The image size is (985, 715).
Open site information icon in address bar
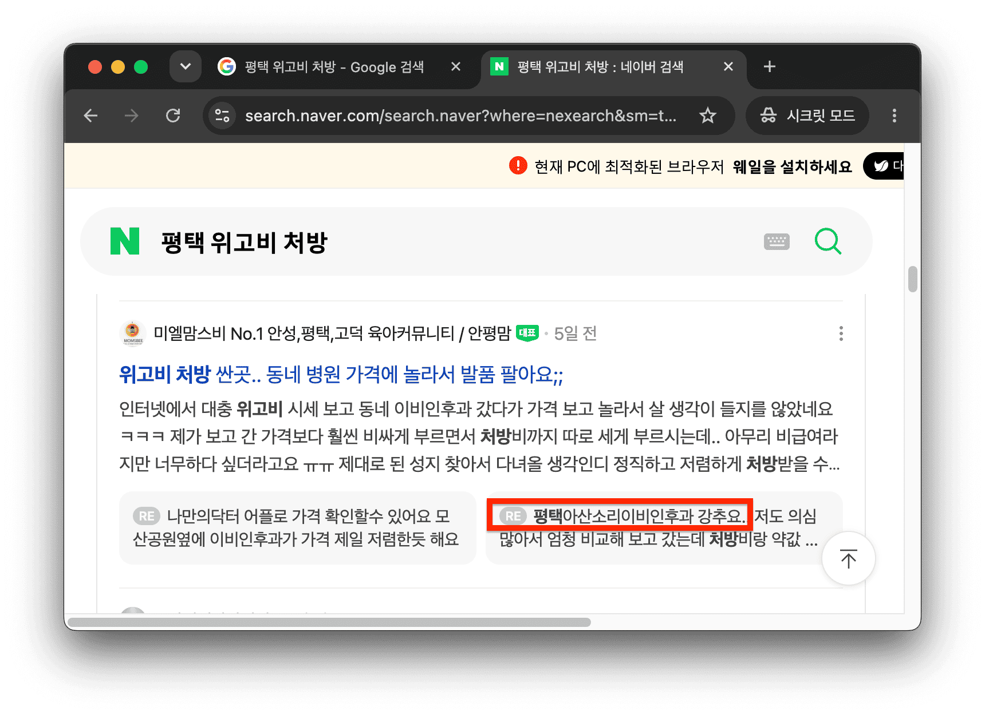222,116
